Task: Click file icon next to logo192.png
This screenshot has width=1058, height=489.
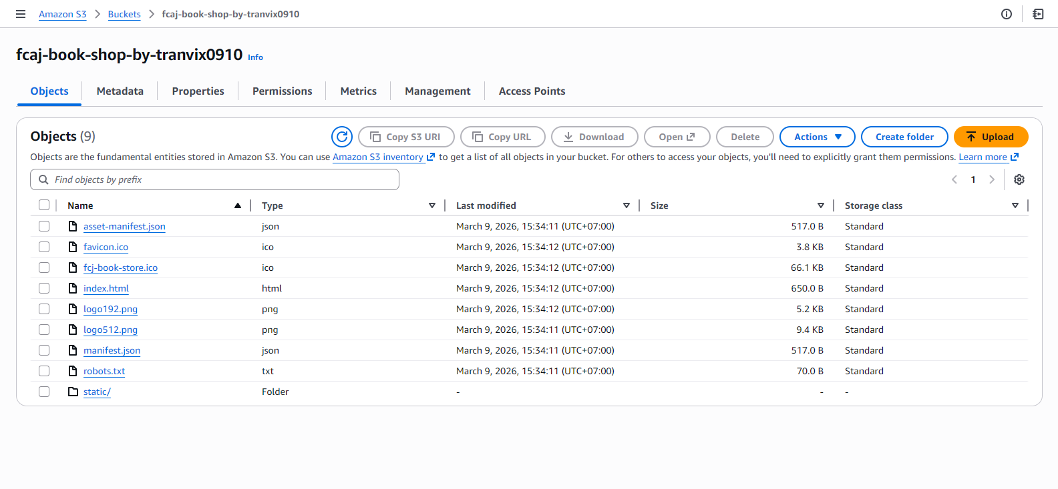Action: [x=73, y=309]
